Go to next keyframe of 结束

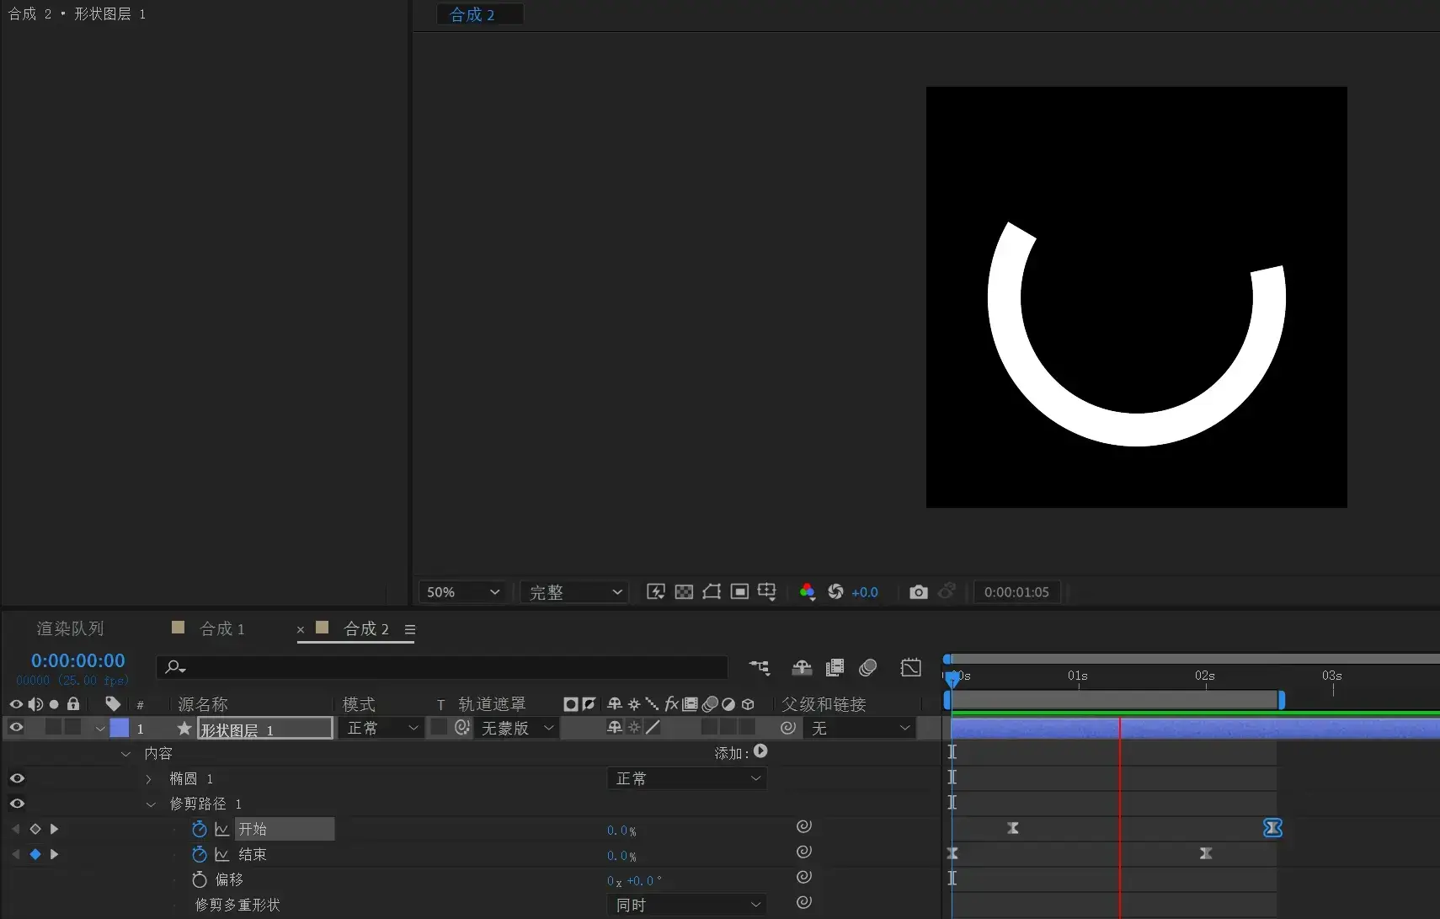coord(54,854)
